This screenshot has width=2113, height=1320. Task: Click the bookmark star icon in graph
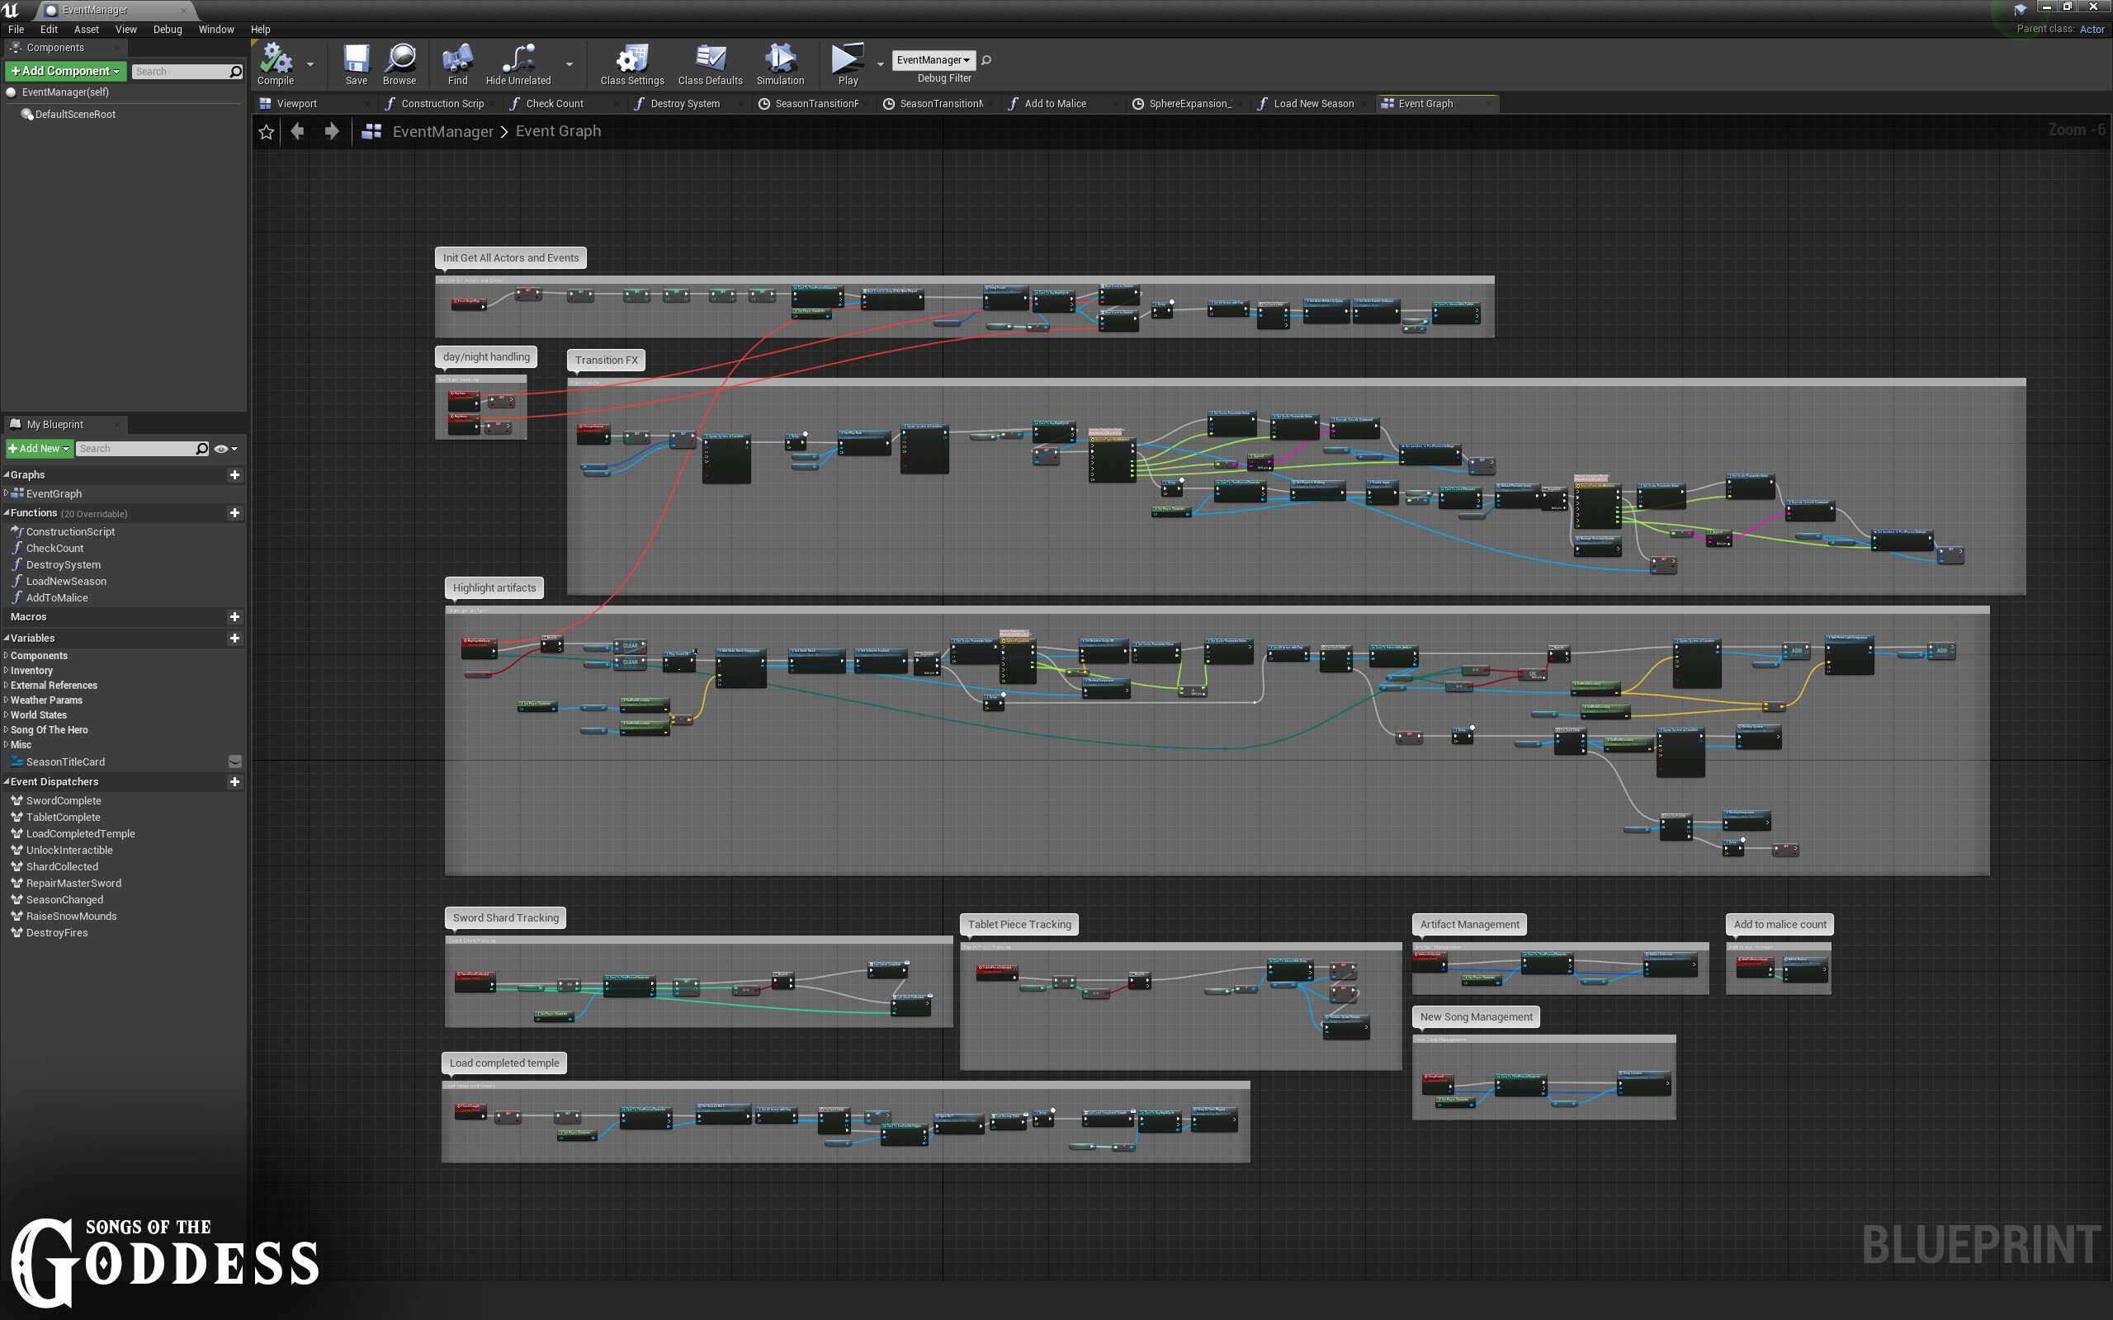click(x=267, y=132)
